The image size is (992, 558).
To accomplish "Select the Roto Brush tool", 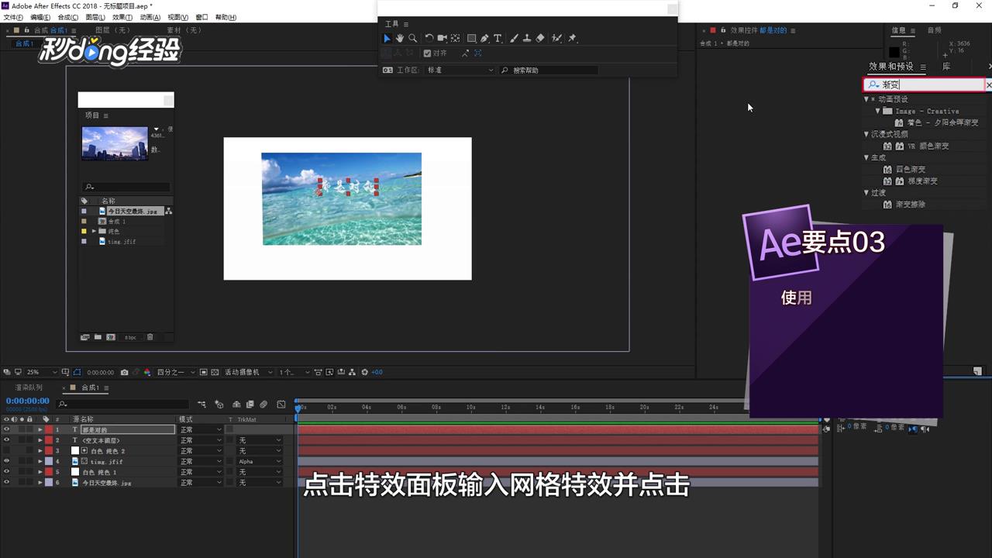I will [556, 38].
